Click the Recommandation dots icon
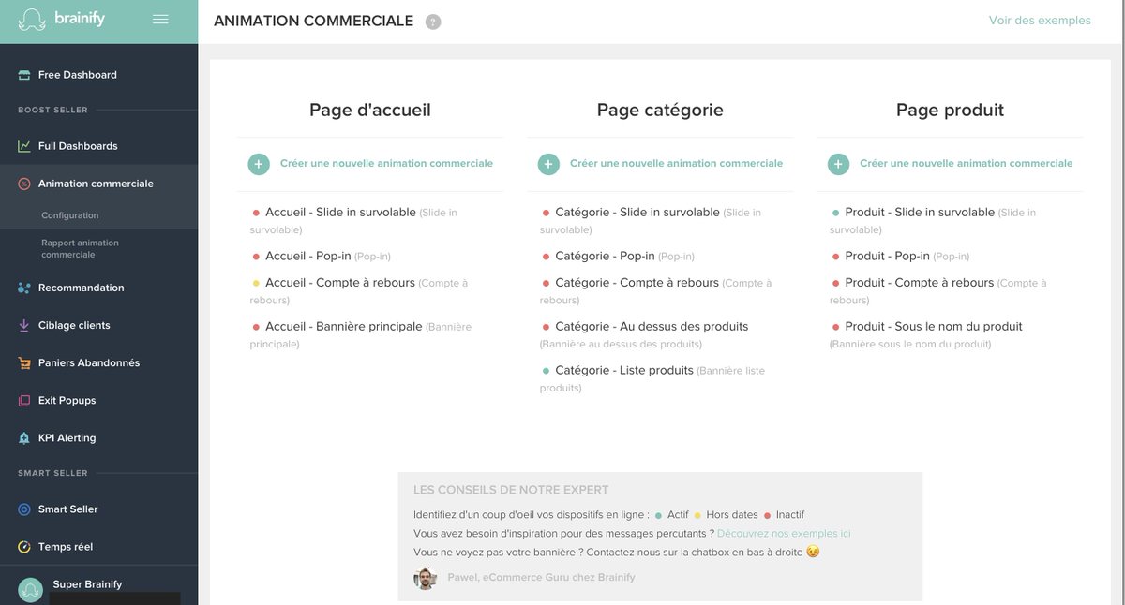Viewport: 1125px width, 605px height. coord(24,288)
